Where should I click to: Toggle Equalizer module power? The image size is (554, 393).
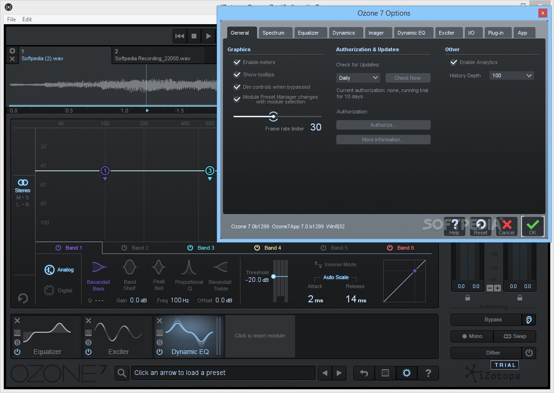[x=17, y=352]
